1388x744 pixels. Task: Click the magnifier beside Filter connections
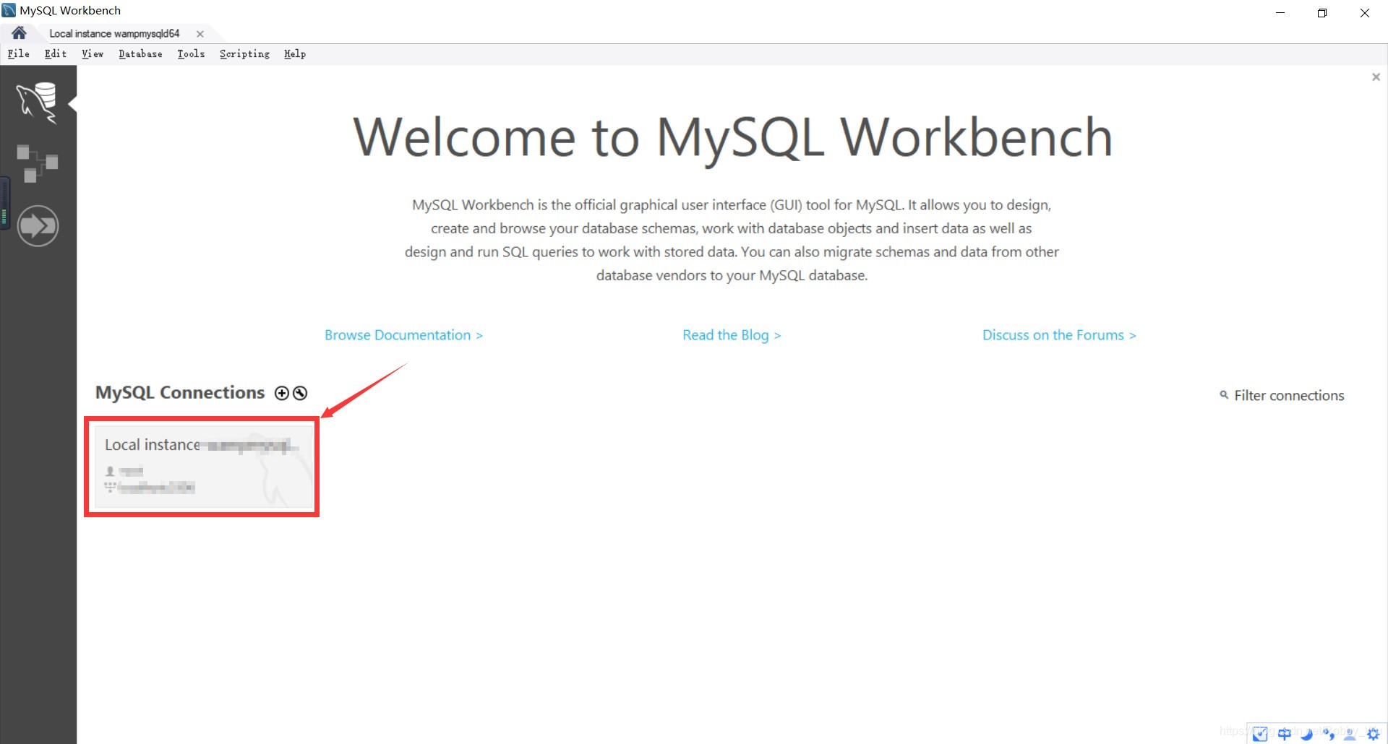(x=1223, y=395)
